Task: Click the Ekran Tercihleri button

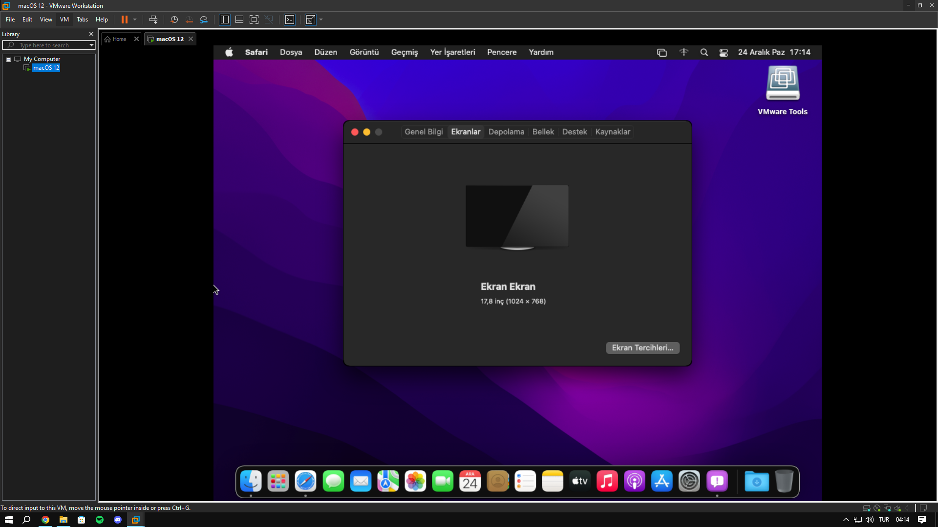Action: (642, 348)
